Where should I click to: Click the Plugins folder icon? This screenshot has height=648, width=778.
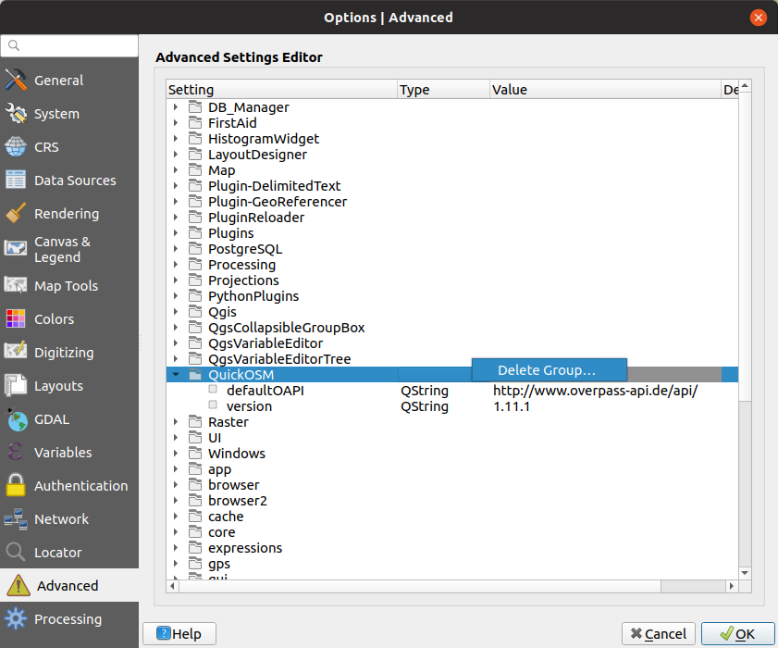(195, 233)
